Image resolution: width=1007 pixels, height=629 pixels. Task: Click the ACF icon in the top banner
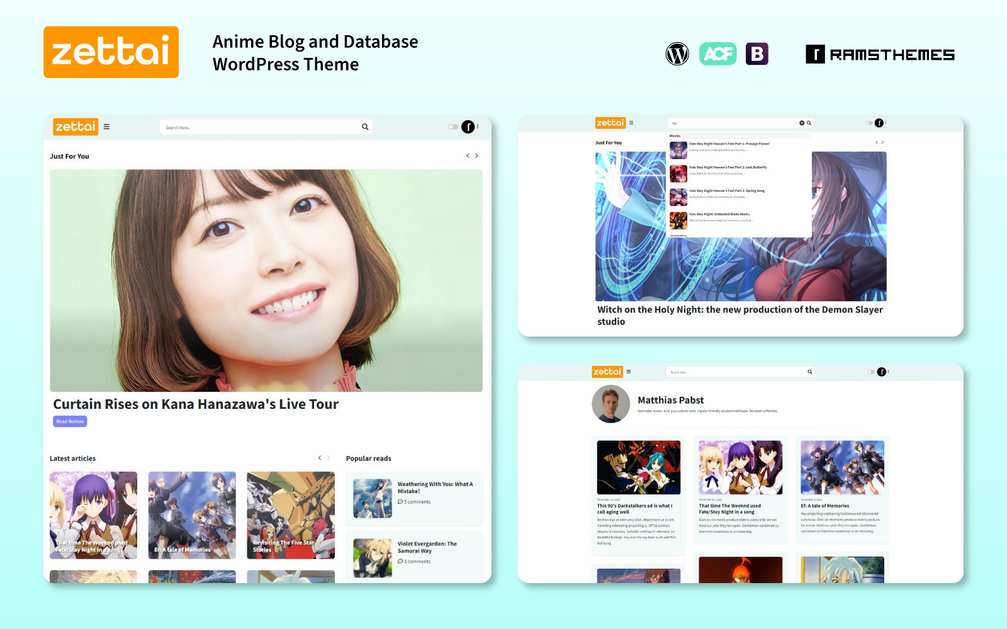tap(717, 54)
